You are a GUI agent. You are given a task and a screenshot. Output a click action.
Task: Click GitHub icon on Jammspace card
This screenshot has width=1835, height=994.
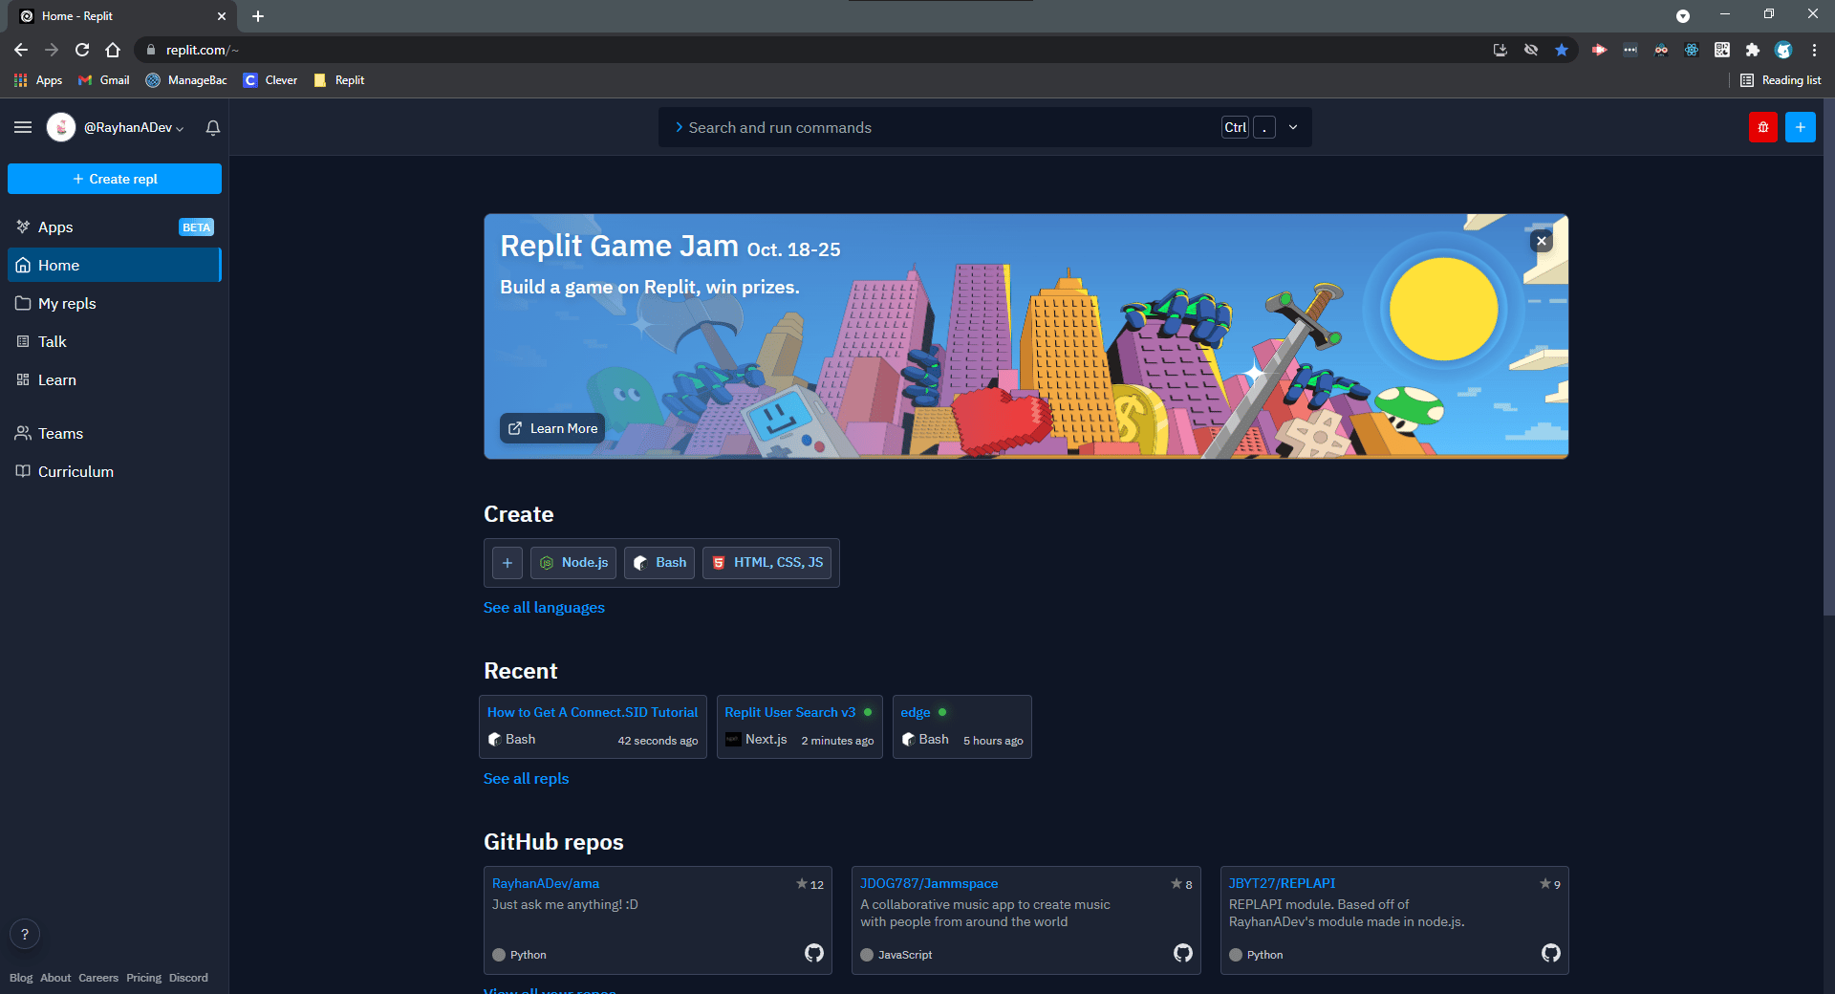pos(1183,953)
